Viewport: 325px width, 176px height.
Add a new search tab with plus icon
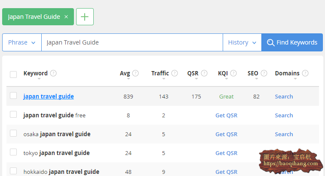coord(85,17)
